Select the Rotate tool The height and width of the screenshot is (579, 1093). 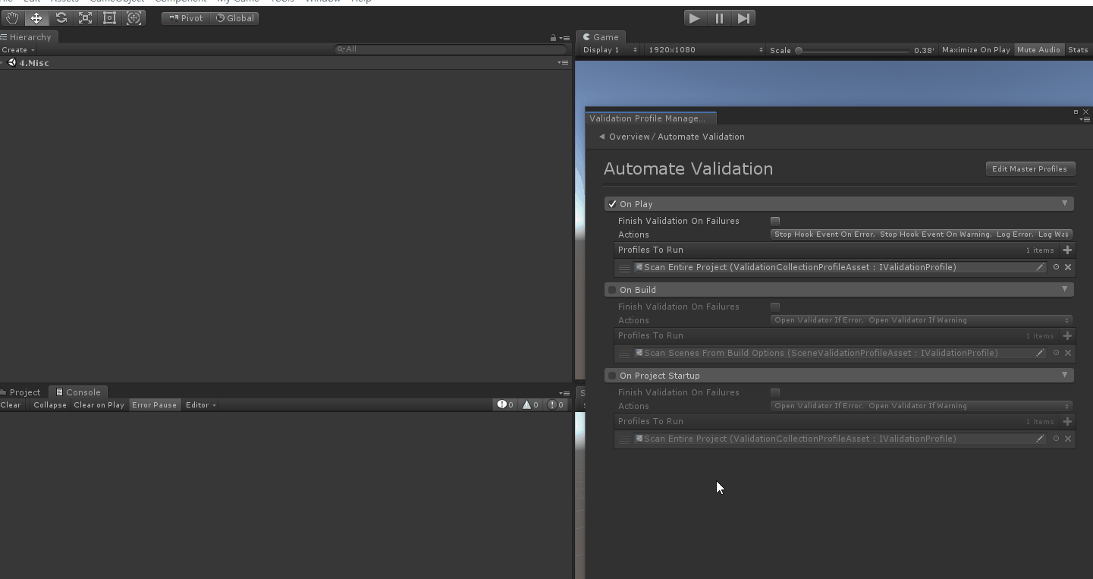coord(61,18)
